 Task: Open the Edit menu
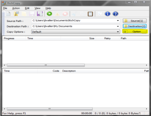coord(27,8)
